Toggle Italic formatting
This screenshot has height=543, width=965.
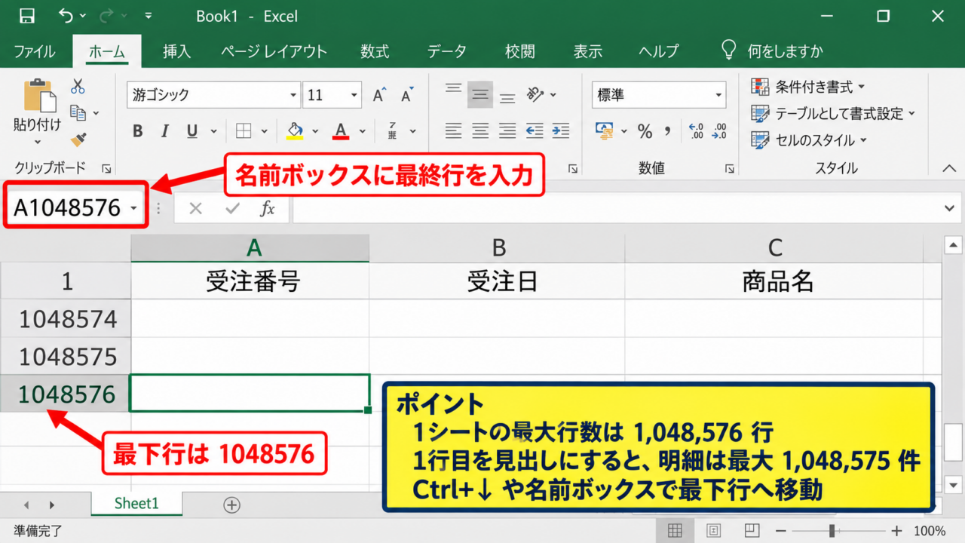(164, 131)
